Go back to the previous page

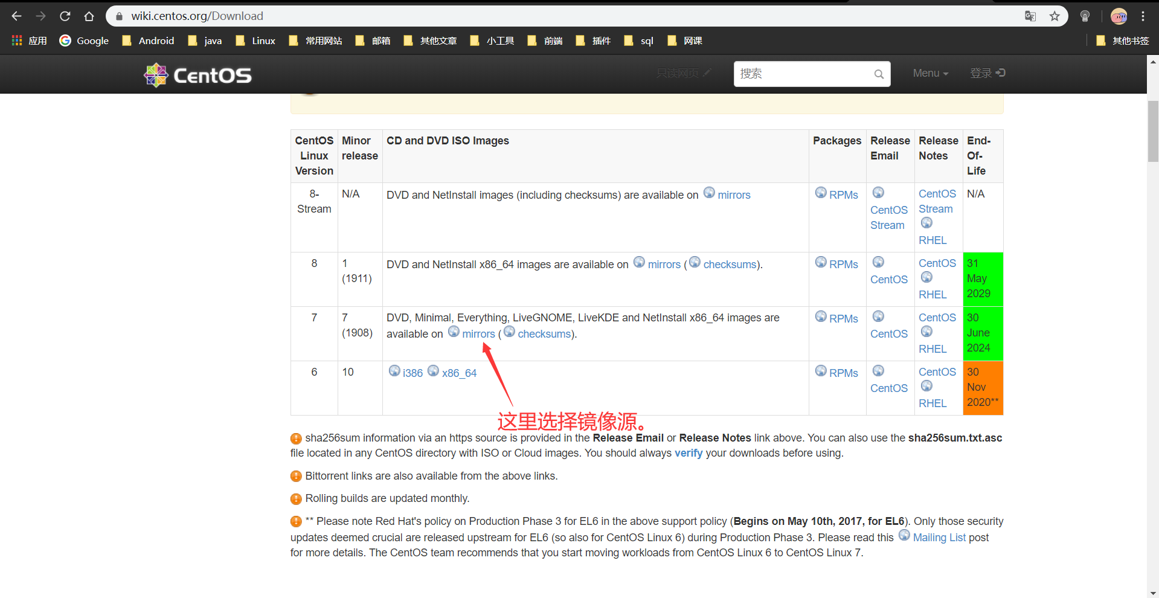[x=16, y=16]
